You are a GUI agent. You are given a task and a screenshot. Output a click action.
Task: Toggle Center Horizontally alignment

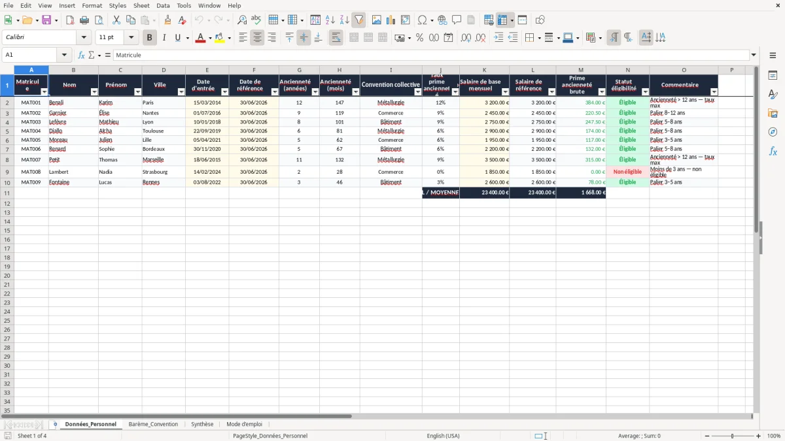tap(257, 38)
